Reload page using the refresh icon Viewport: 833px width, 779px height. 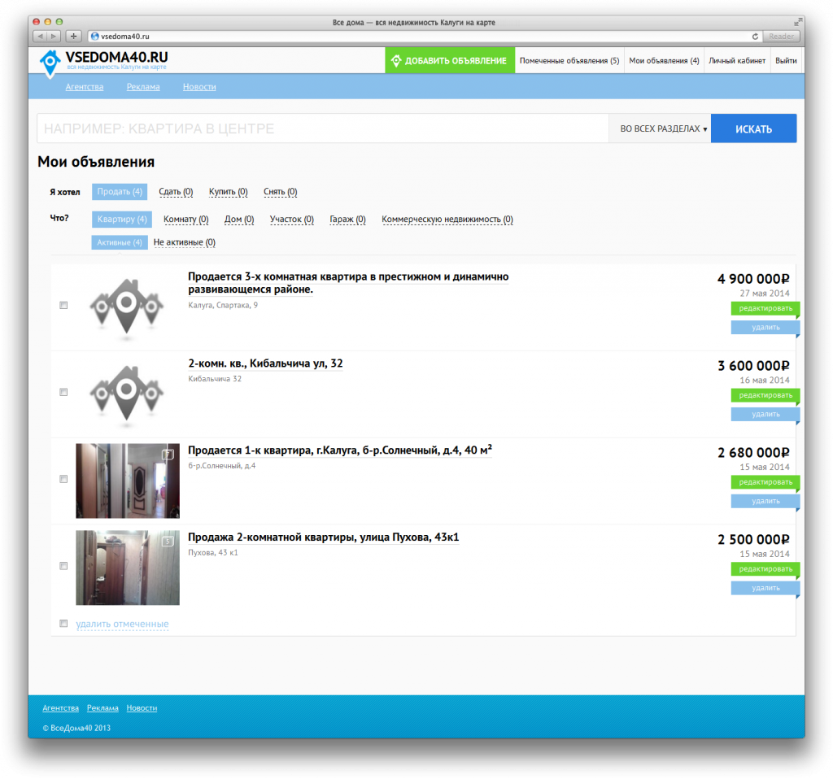(755, 36)
